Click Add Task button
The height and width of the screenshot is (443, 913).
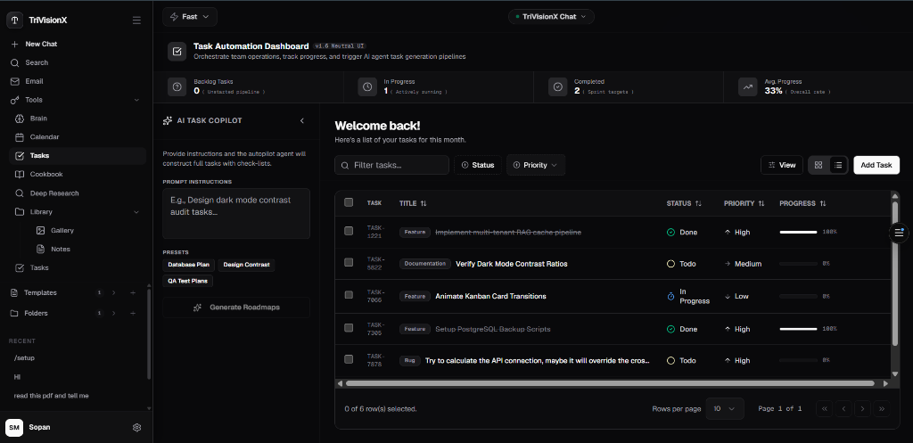(876, 165)
